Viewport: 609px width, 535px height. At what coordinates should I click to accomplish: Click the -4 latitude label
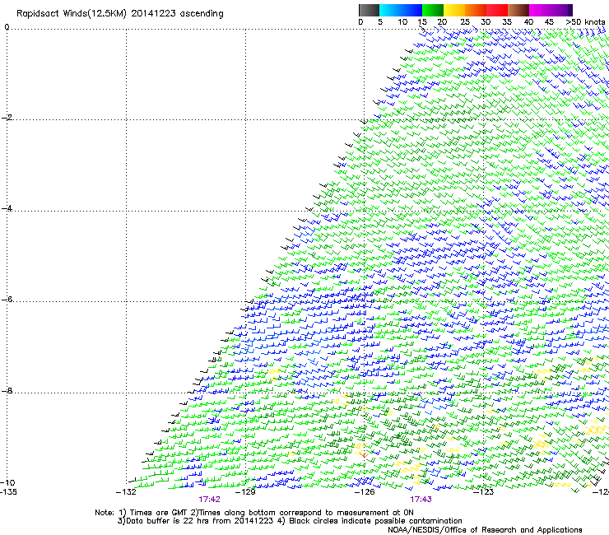click(x=7, y=208)
